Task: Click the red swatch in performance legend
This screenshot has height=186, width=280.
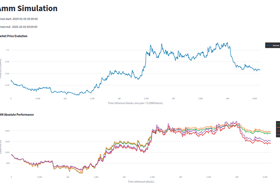Action: [278, 131]
